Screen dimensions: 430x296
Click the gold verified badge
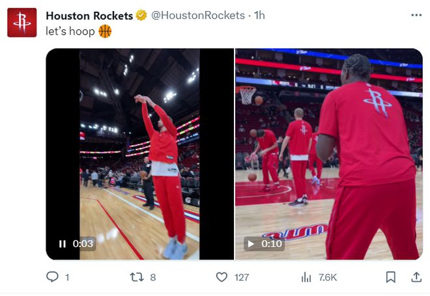pyautogui.click(x=141, y=15)
